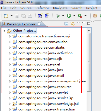Select com.atomikos.transactions-osgi project
The width and height of the screenshot is (101, 111).
click(44, 36)
